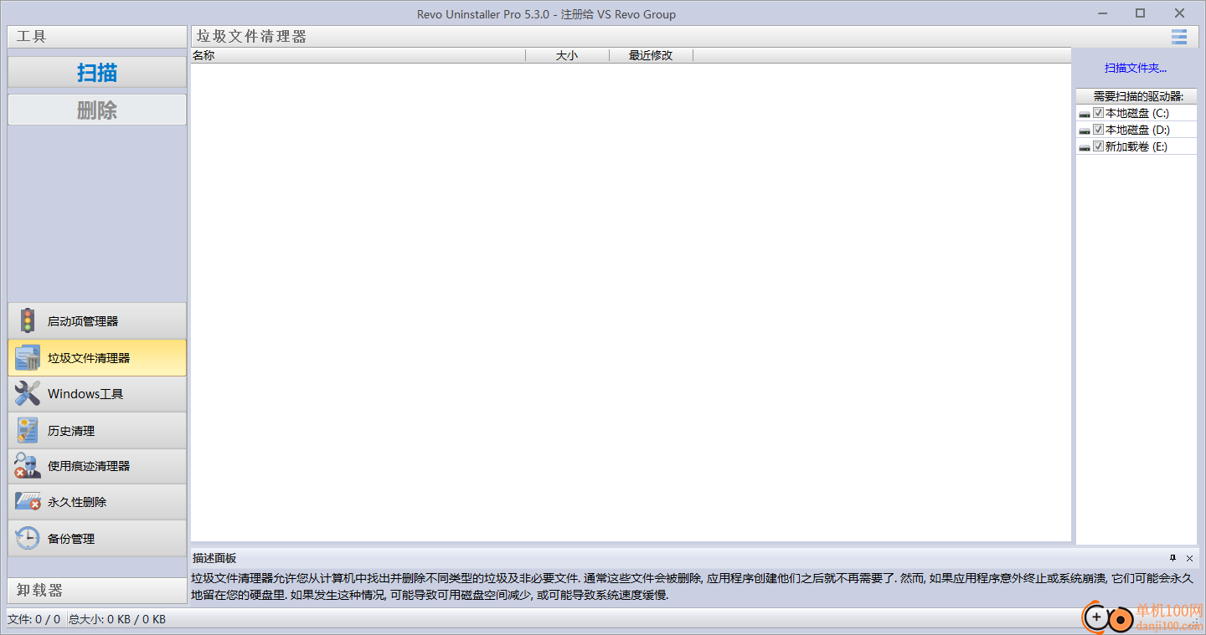Screen dimensions: 1206x635
Task: Click the 文件: 0 / 0 status entry
Action: (34, 619)
